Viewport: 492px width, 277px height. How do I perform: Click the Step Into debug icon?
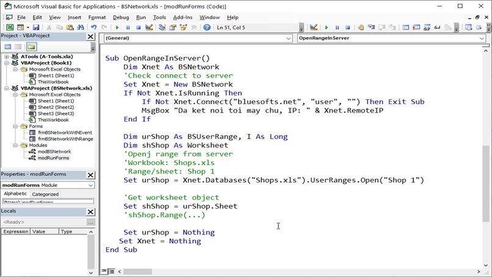[372, 27]
